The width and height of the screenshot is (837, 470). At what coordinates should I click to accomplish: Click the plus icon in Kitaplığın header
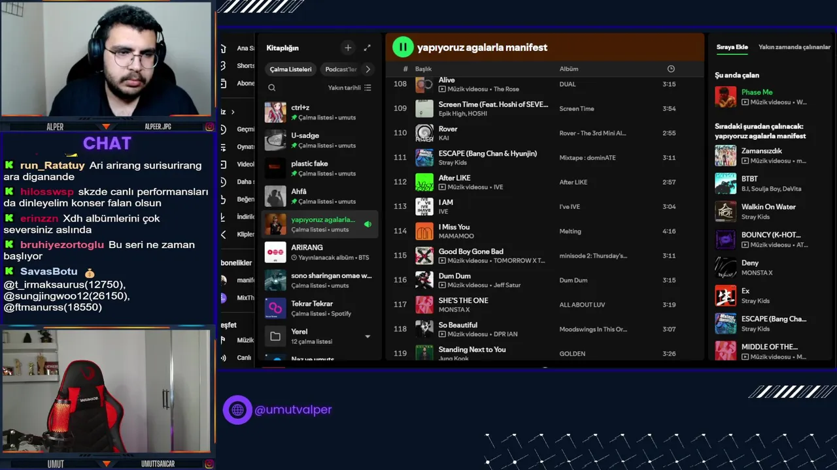(348, 48)
